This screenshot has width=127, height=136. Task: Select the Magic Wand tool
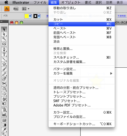click(x=4, y=39)
